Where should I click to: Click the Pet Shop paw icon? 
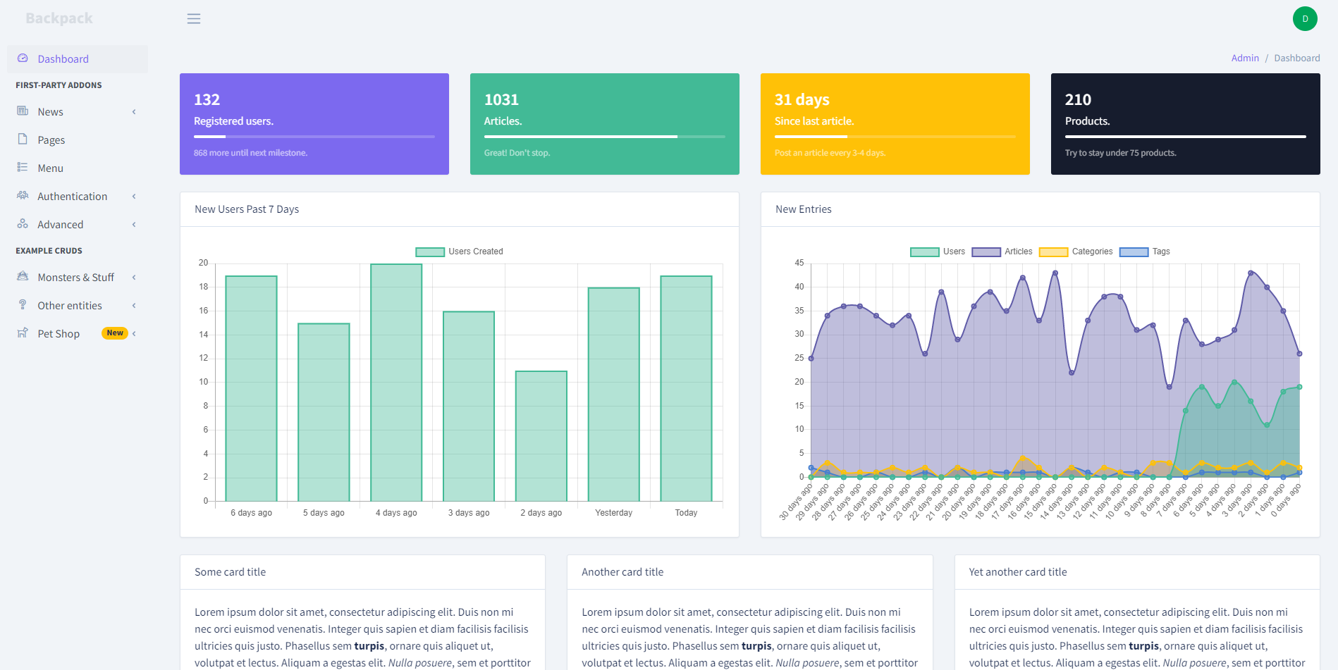click(x=23, y=333)
